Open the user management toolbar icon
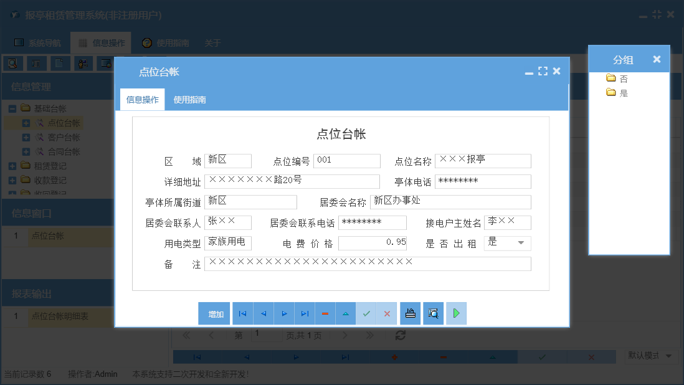684x385 pixels. [x=83, y=63]
